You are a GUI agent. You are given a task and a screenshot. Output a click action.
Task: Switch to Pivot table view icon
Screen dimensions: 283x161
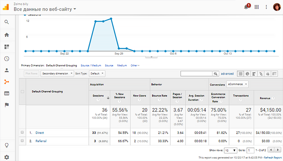[x=274, y=74]
